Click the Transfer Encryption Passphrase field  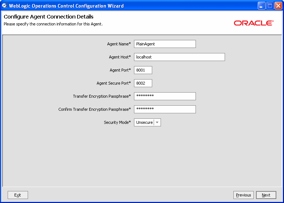click(165, 96)
